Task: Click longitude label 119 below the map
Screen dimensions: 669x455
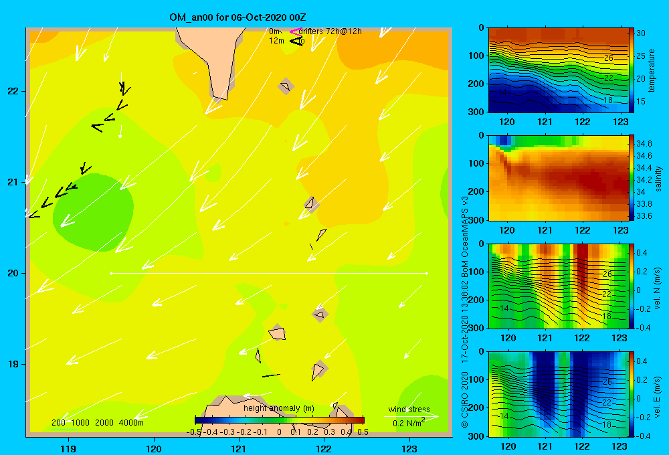Action: [x=68, y=448]
